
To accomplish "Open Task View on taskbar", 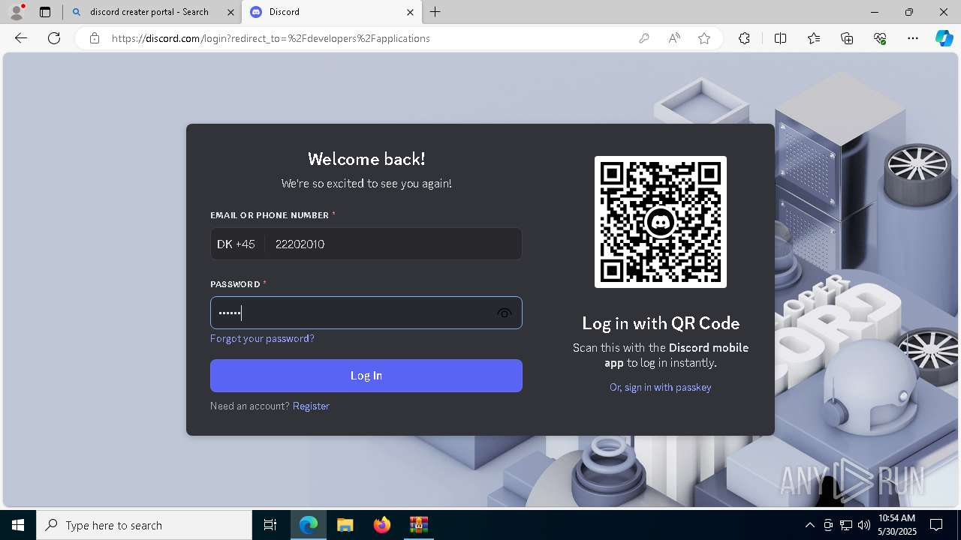I will (270, 525).
